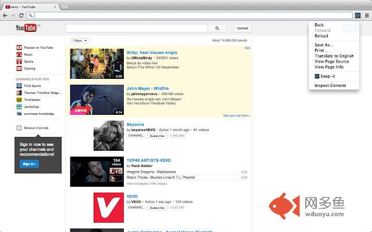372x232 pixels.
Task: Click the YouTube search magnifier button
Action: (217, 28)
